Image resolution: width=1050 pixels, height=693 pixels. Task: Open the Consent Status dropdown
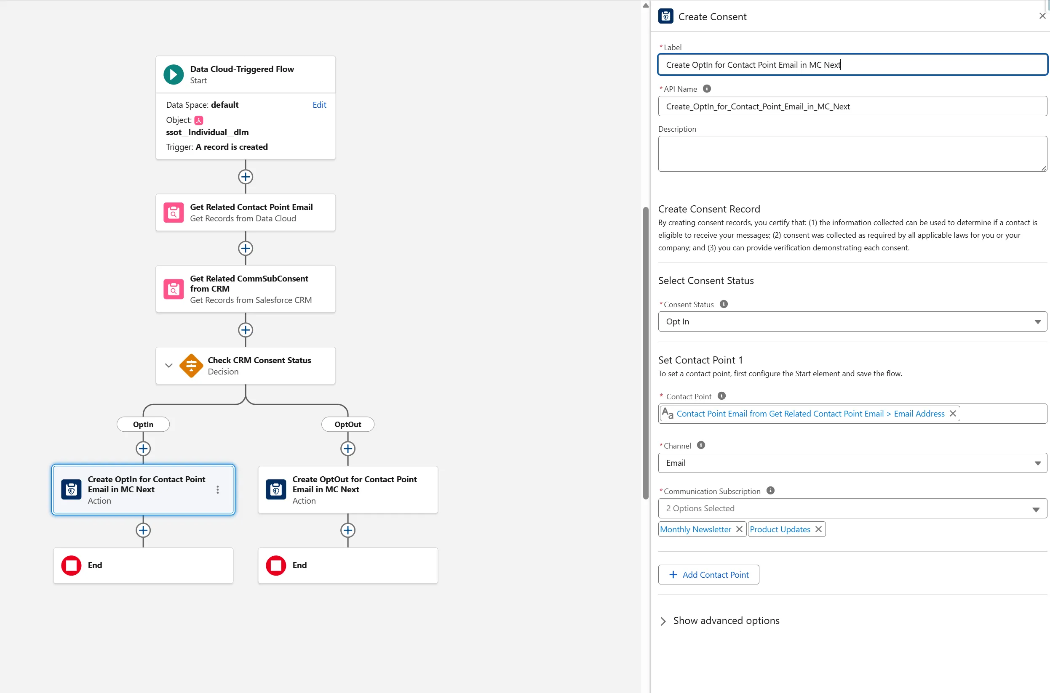(x=852, y=322)
